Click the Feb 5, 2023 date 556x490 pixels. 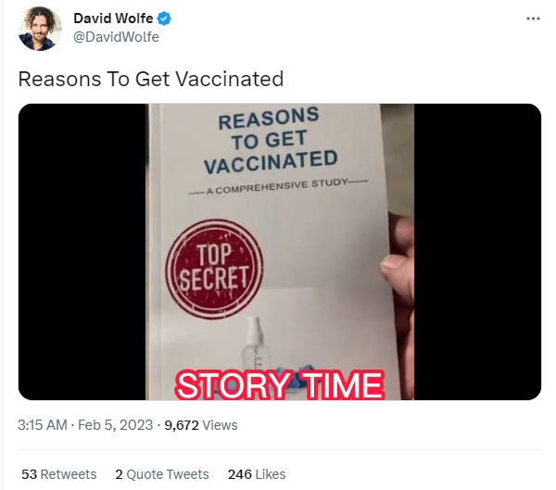[115, 425]
